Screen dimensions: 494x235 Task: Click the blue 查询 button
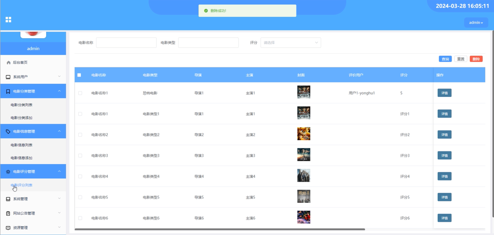point(445,59)
